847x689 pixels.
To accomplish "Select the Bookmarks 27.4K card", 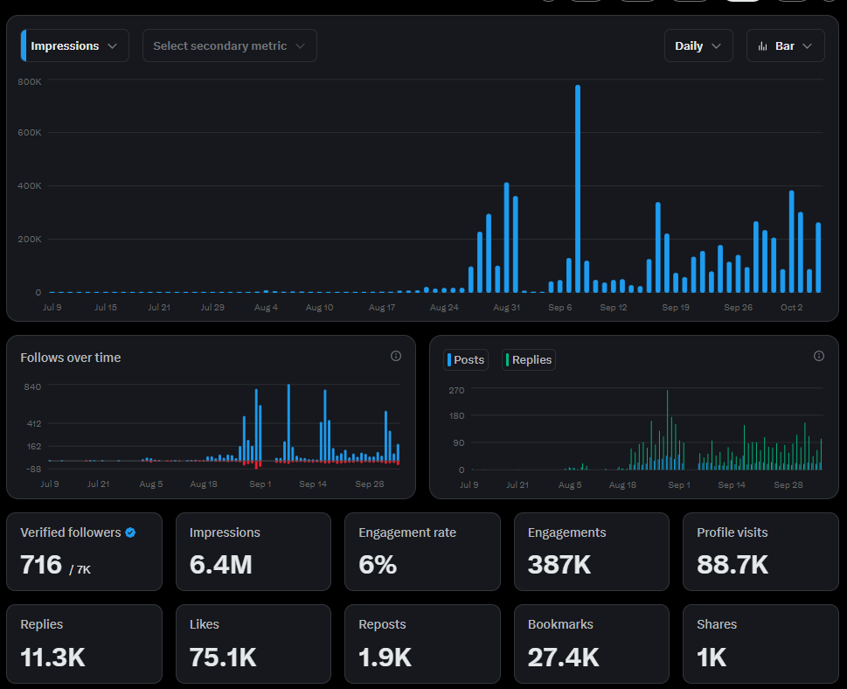I will (x=592, y=644).
